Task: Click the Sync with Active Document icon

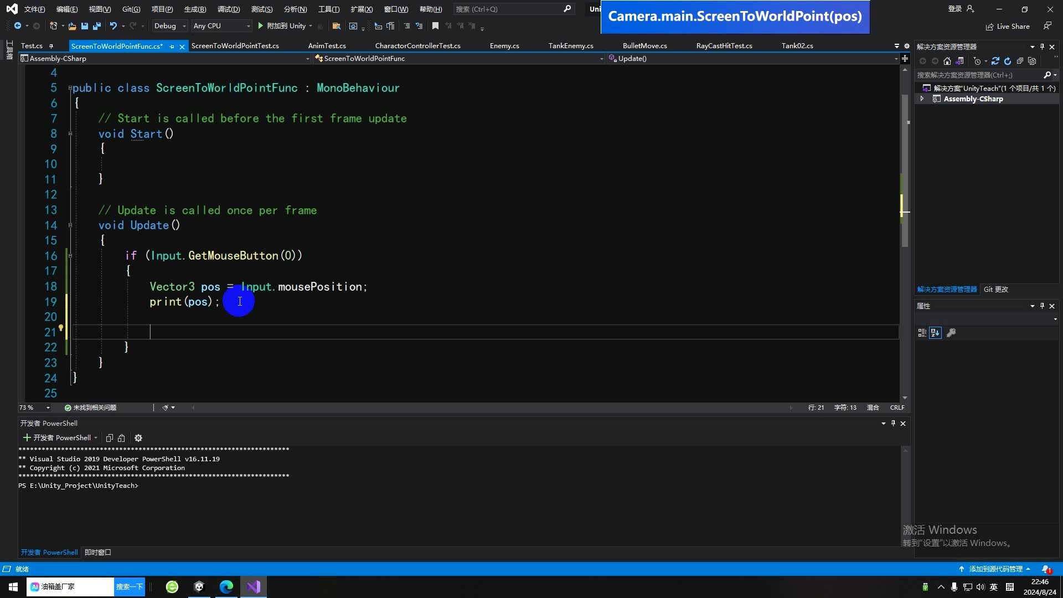Action: coord(995,61)
